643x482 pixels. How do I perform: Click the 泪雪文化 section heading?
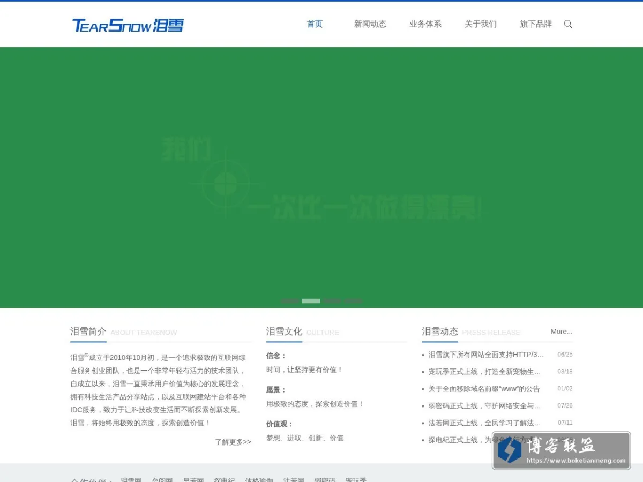(x=284, y=332)
